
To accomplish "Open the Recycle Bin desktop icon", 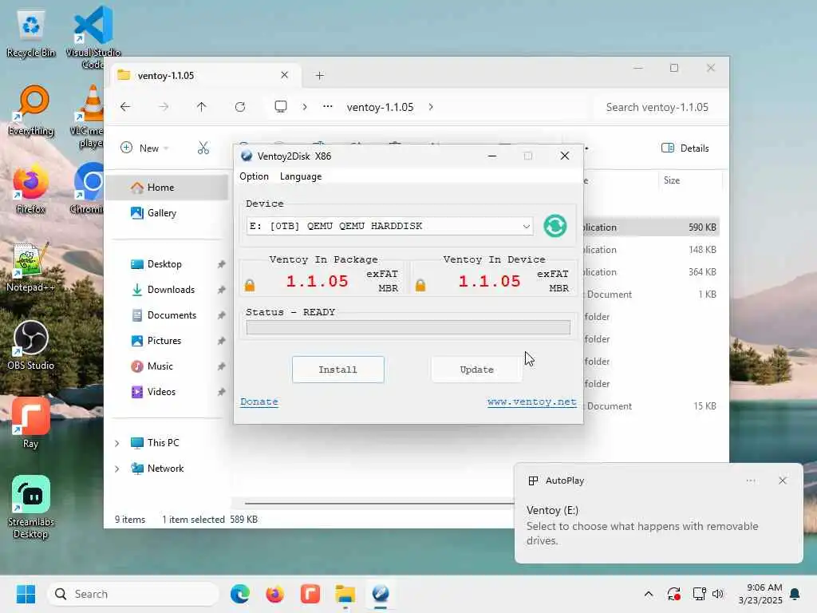I will tap(31, 34).
